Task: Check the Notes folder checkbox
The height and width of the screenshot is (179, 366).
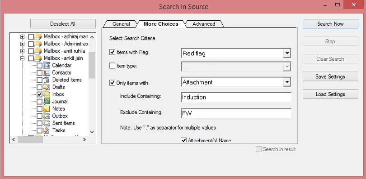Action: click(x=39, y=109)
